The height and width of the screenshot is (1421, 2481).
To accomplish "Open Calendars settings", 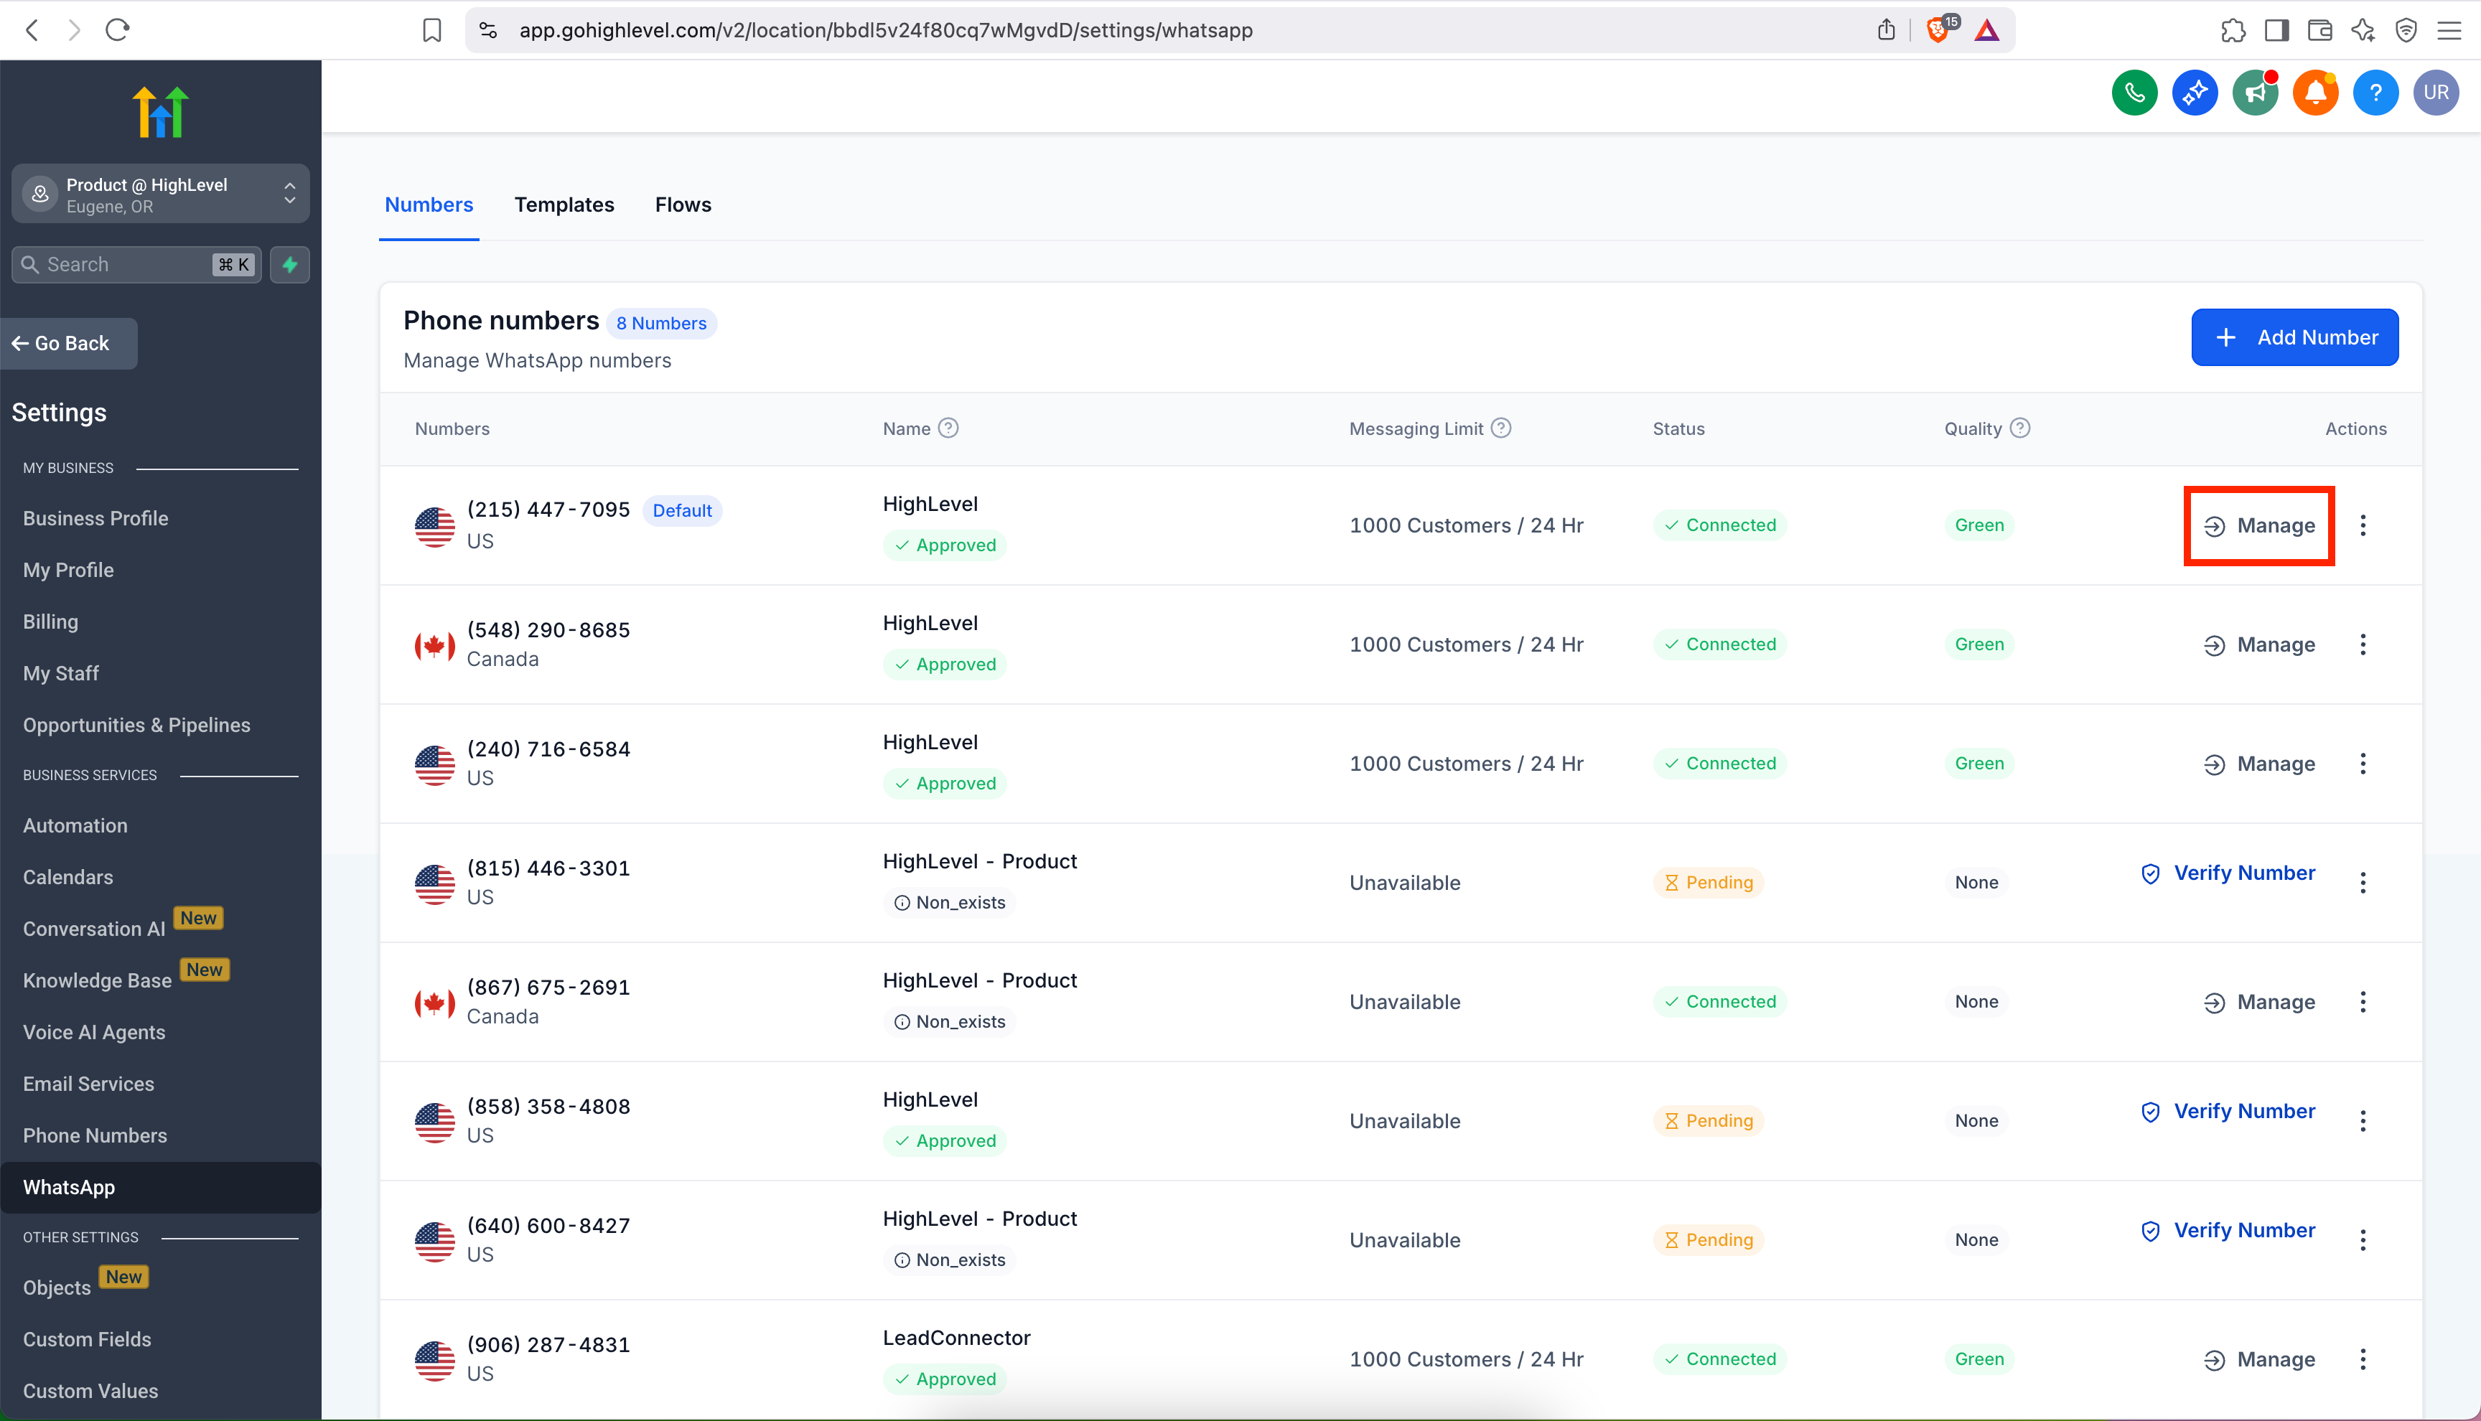I will [68, 878].
